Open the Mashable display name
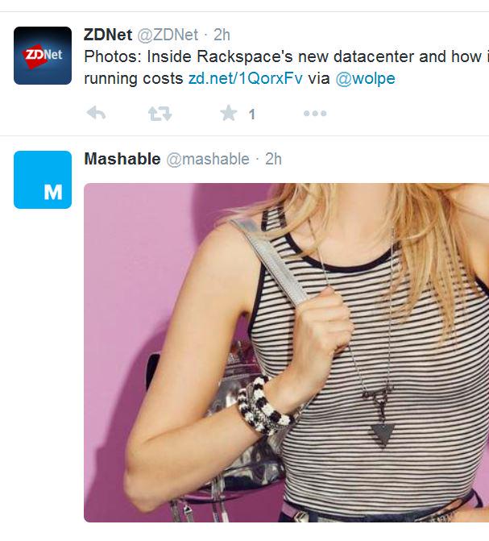Viewport: 489px width, 541px height. click(122, 159)
